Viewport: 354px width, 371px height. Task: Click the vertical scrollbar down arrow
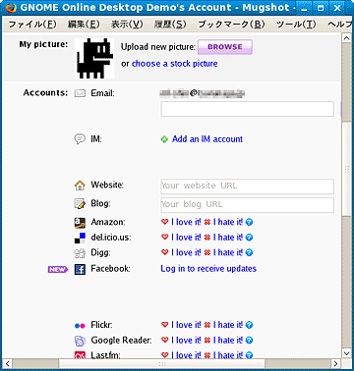point(347,353)
